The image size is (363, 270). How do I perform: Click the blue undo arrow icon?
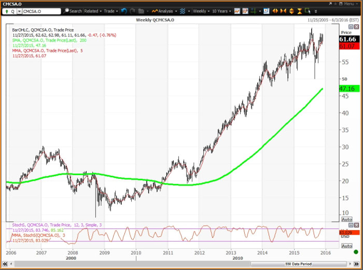tap(124, 11)
